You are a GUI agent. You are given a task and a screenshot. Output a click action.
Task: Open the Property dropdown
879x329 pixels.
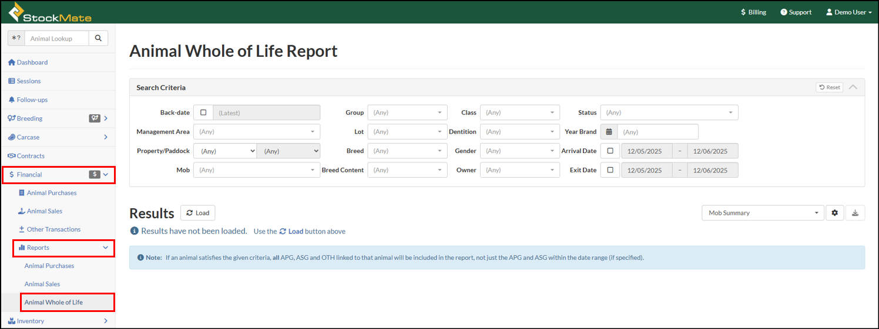[x=225, y=151]
